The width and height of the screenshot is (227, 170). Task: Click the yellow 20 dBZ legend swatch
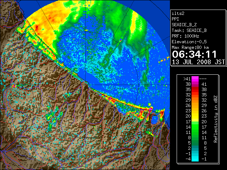click(x=195, y=117)
